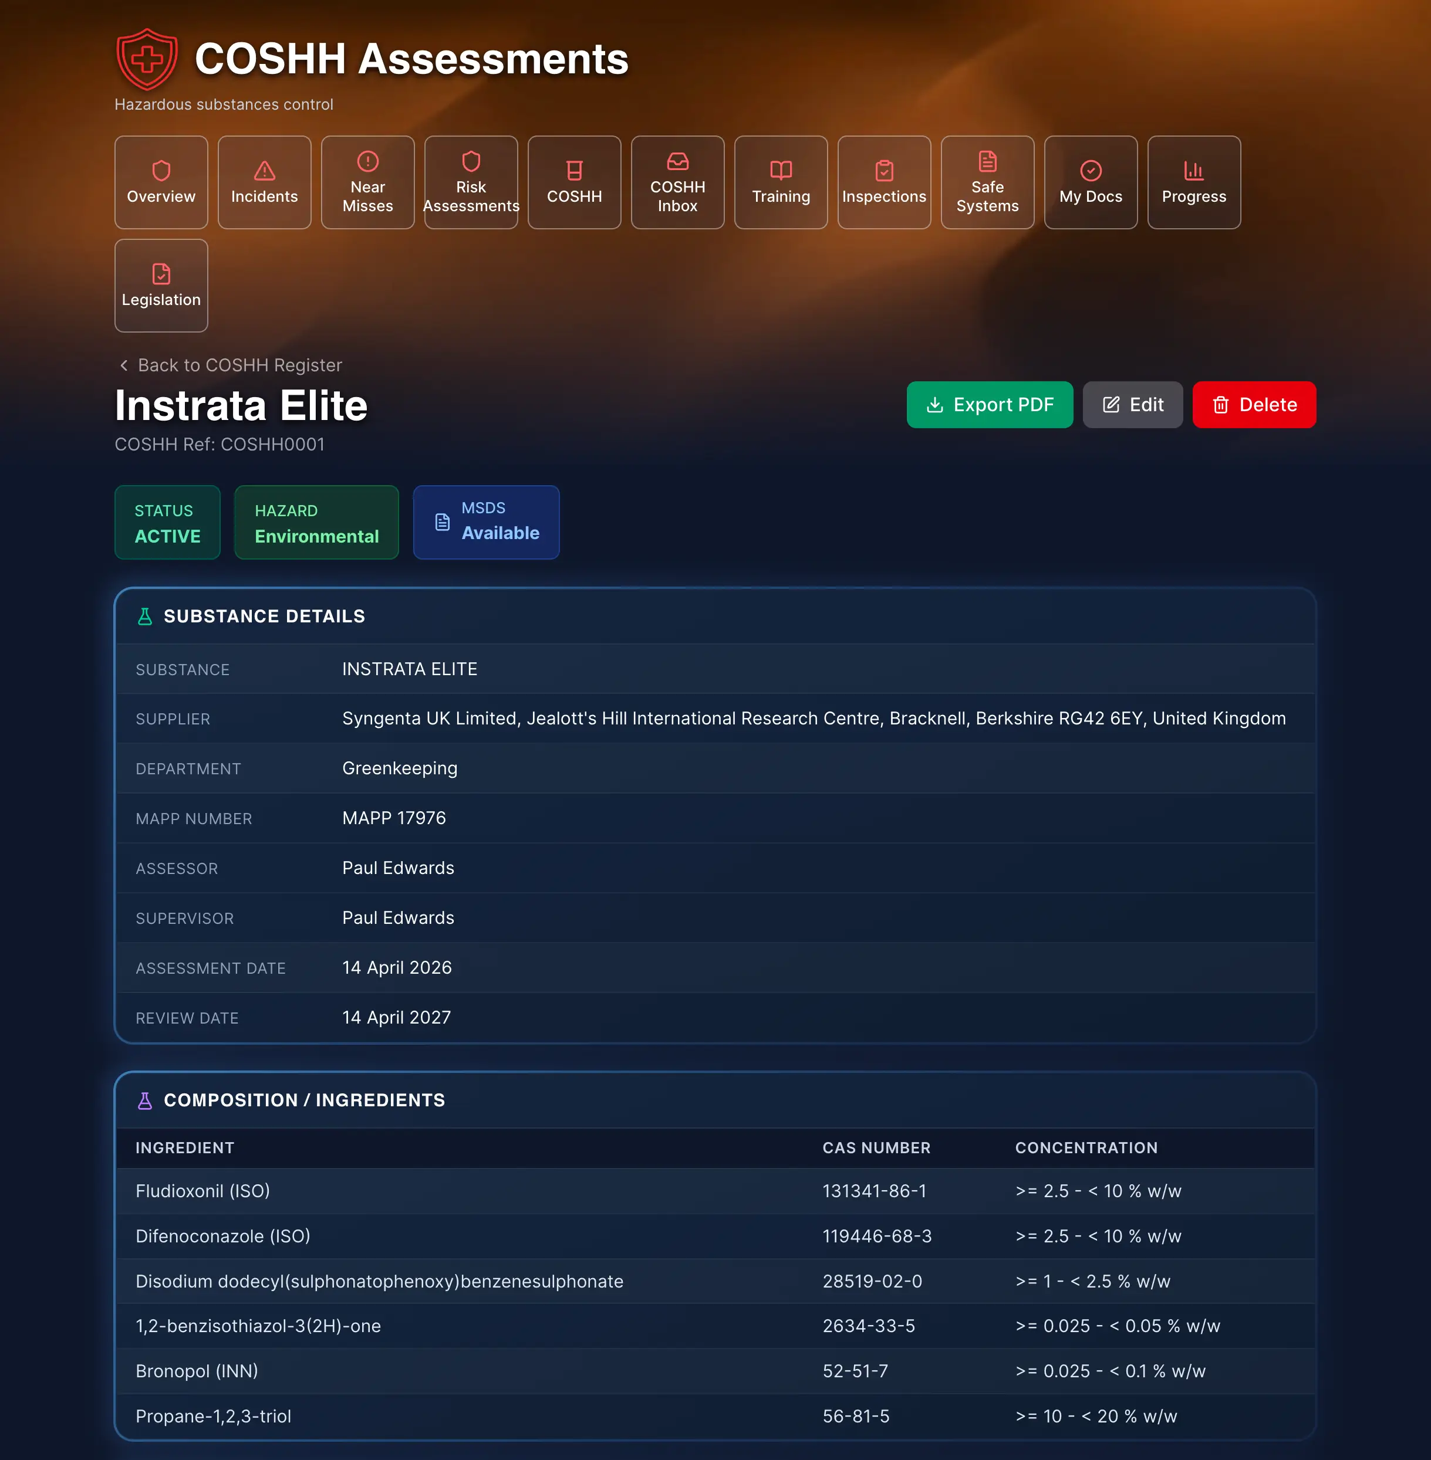The height and width of the screenshot is (1460, 1431).
Task: Click the Composition / Ingredients heading
Action: click(305, 1100)
